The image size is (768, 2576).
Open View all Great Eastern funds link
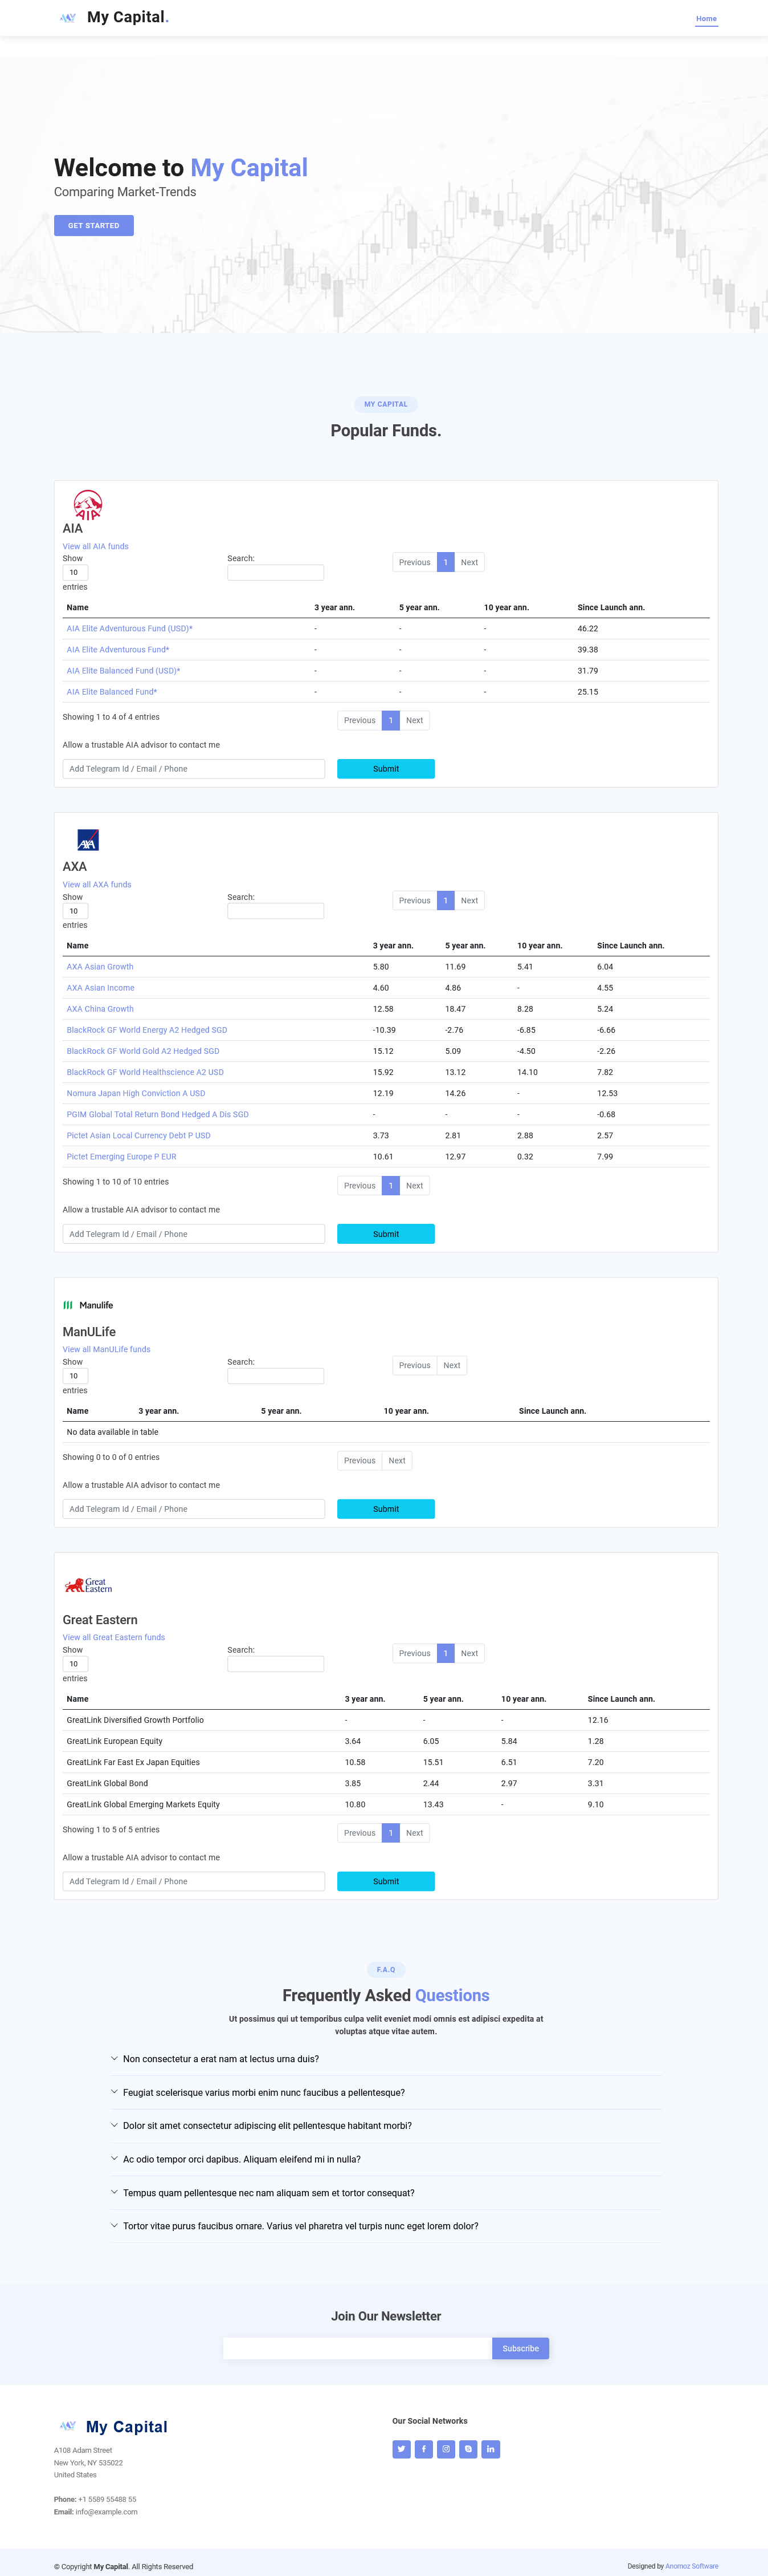pos(114,1637)
